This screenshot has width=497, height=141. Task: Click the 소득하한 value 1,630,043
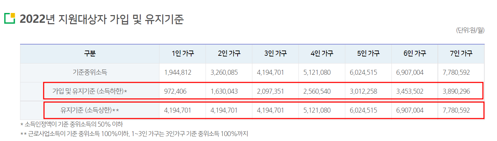click(224, 91)
